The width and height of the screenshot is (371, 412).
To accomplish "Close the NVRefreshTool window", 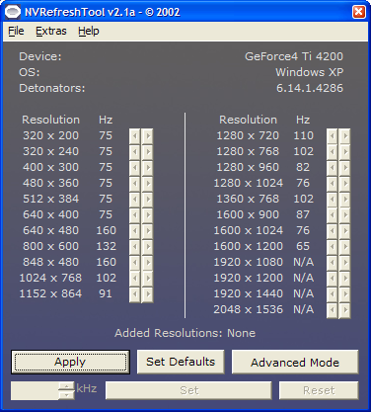I will pyautogui.click(x=358, y=12).
